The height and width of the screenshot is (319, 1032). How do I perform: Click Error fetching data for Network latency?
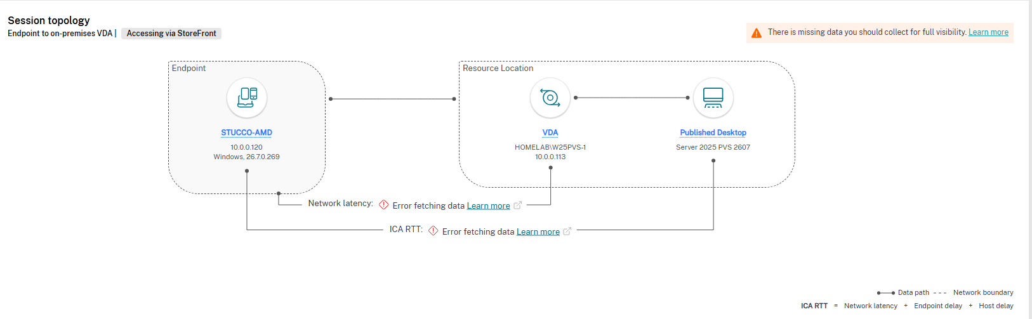tap(429, 205)
